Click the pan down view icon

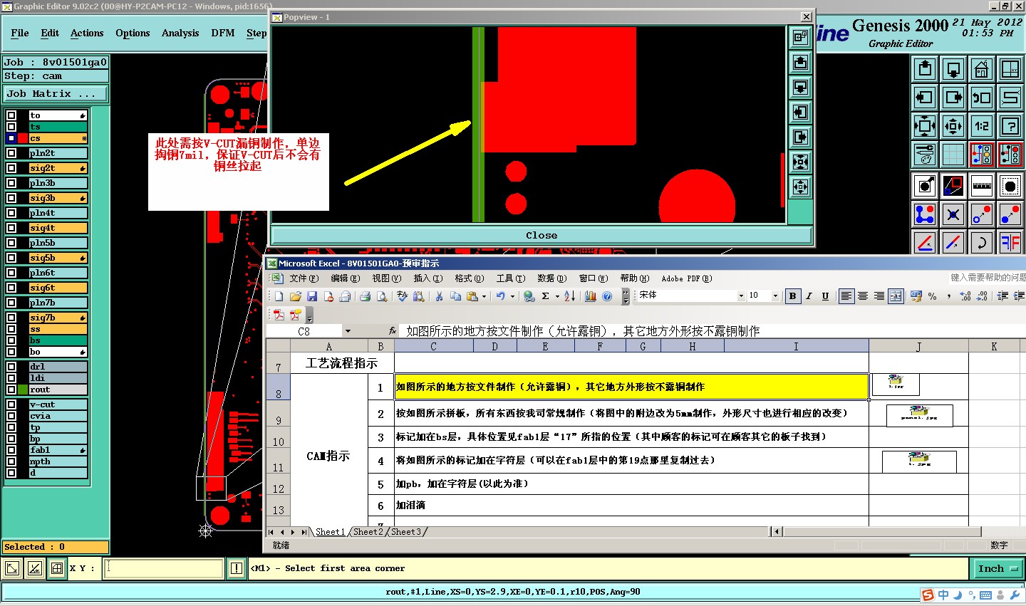pos(953,69)
